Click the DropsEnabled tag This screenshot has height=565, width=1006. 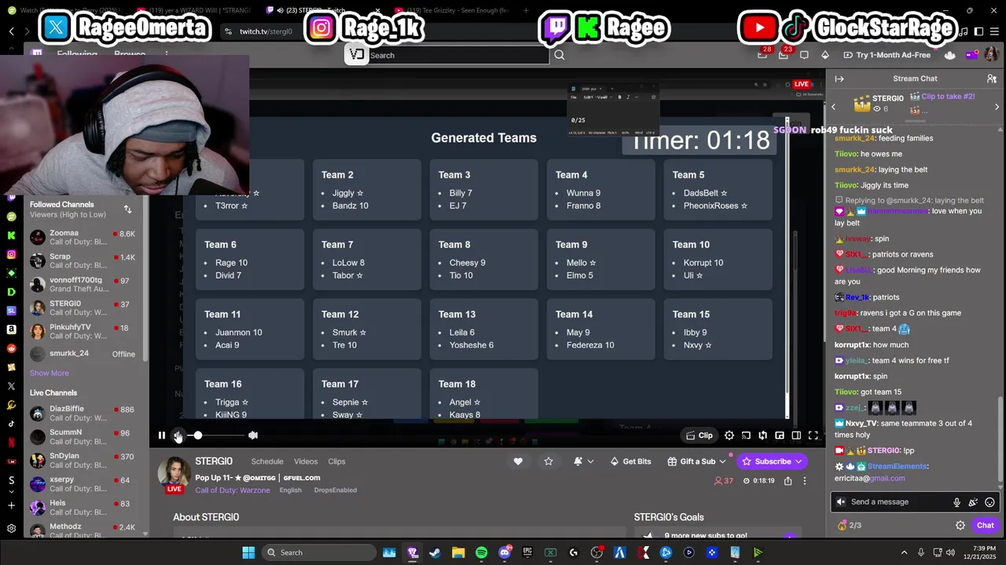click(x=336, y=490)
